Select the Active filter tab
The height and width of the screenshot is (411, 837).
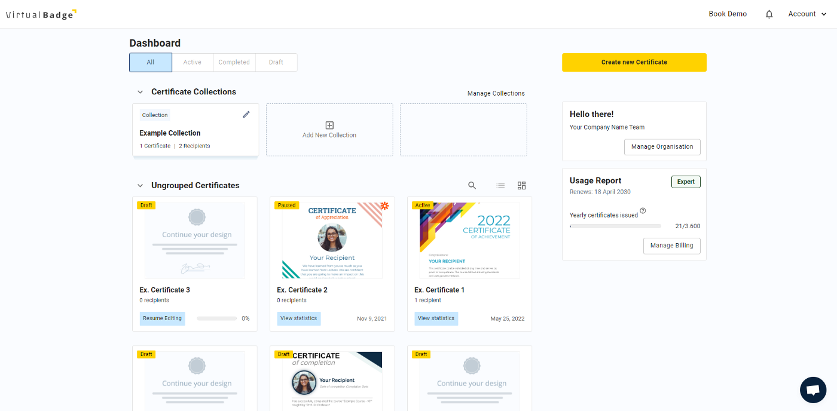point(192,62)
